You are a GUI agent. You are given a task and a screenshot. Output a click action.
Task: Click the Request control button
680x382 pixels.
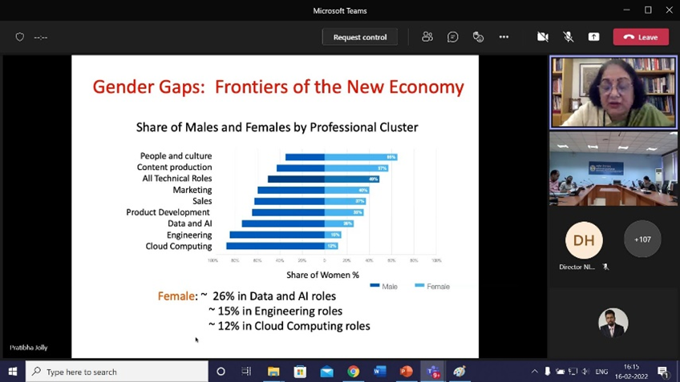(x=359, y=37)
